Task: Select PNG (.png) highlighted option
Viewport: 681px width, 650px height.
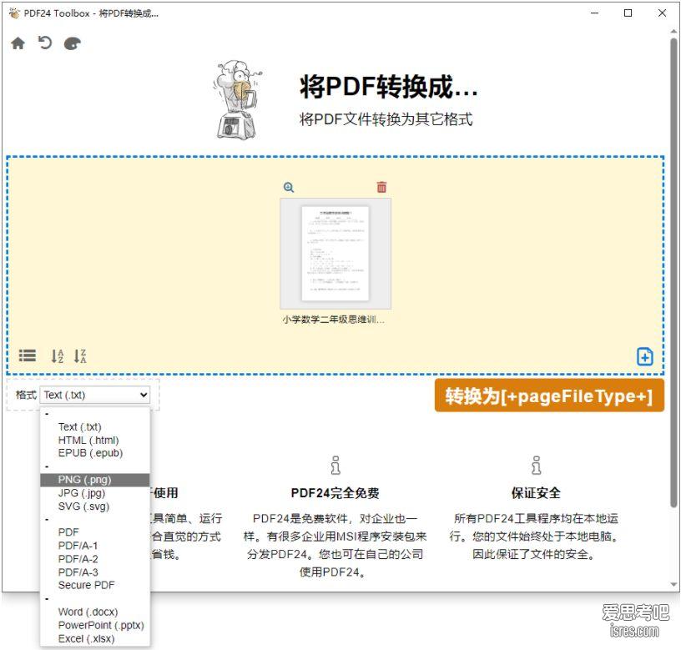Action: [x=94, y=480]
